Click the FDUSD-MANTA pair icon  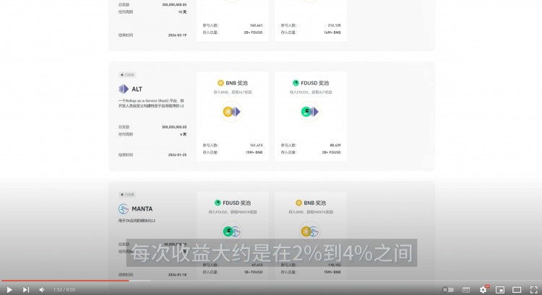tap(231, 232)
